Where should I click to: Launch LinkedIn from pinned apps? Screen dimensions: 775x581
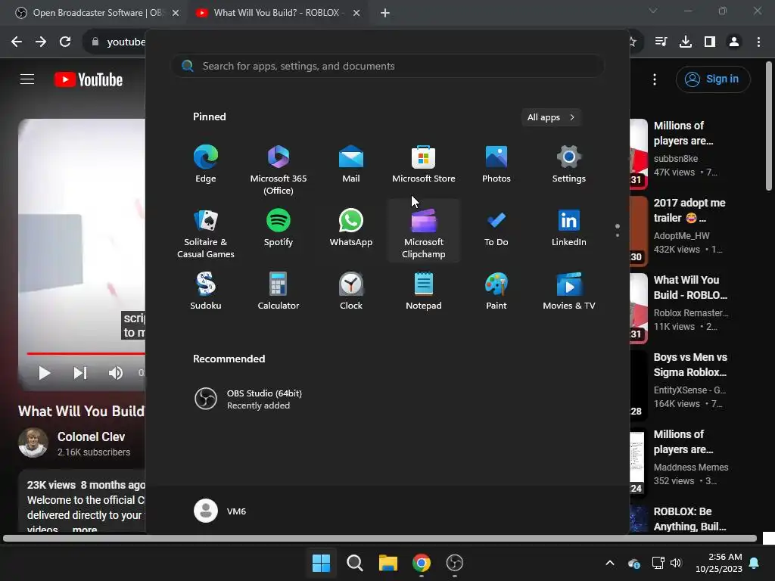[x=569, y=228]
